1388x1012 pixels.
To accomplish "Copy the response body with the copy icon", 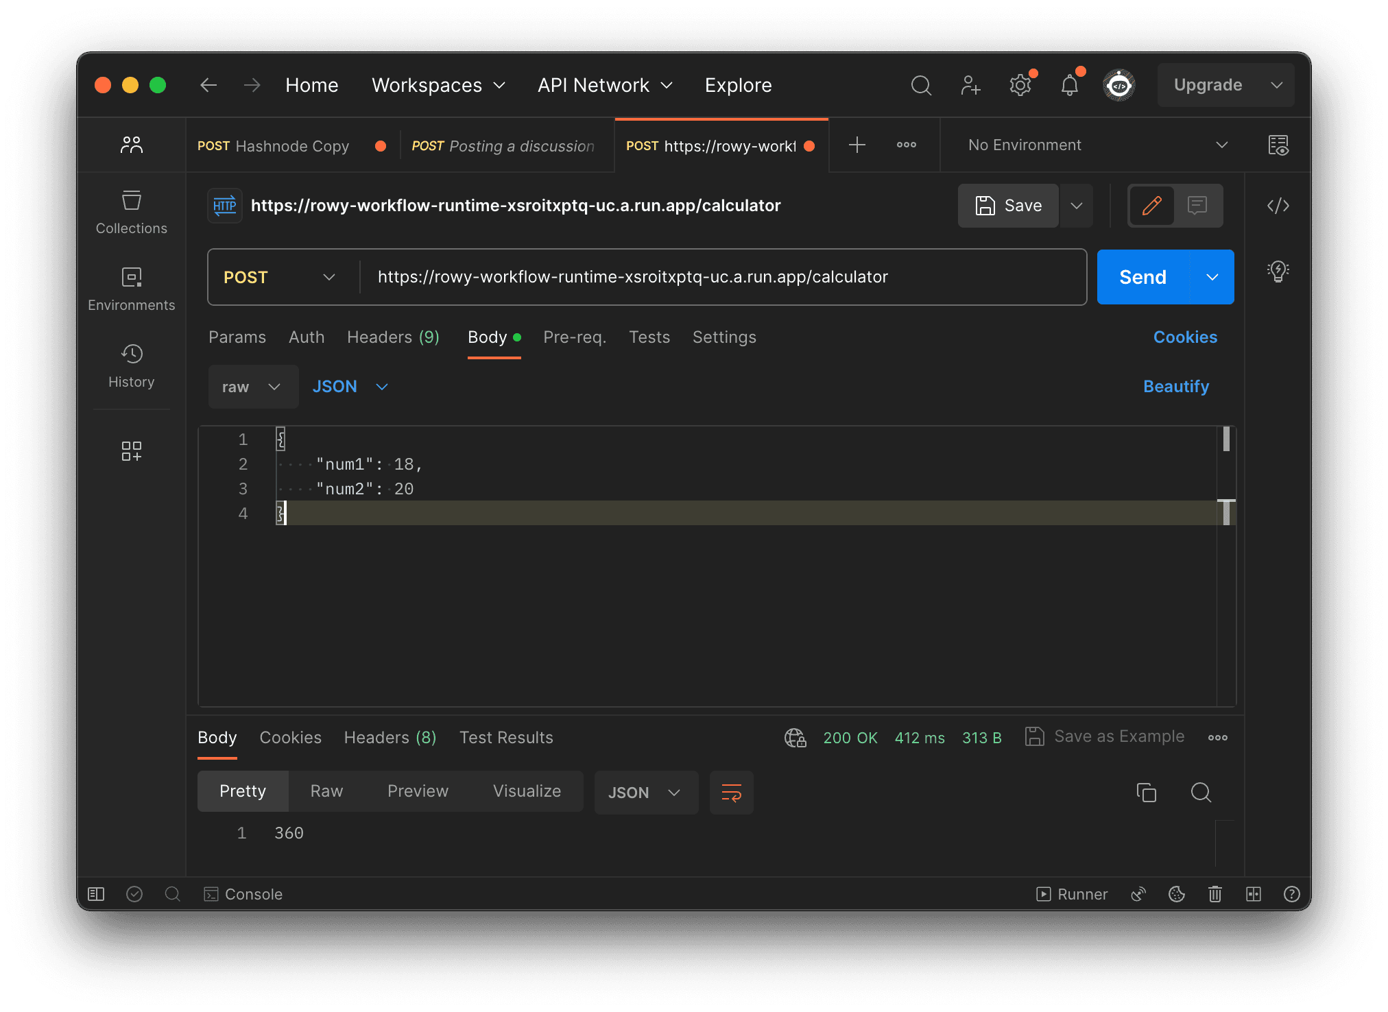I will pyautogui.click(x=1146, y=793).
